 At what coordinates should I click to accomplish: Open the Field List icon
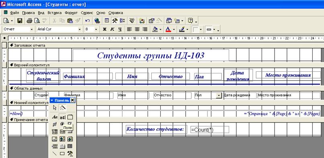point(107,20)
